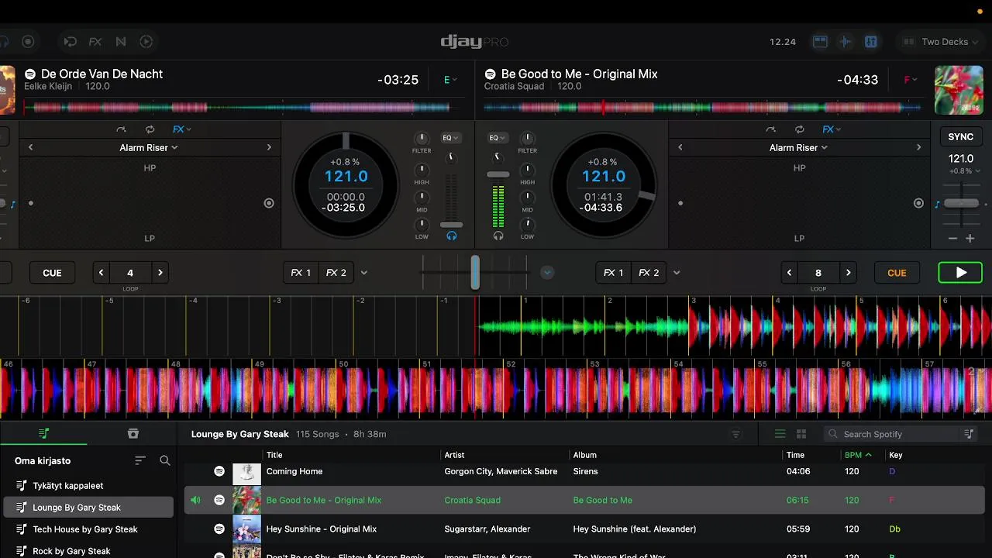Click the crossfader handle
Screen dimensions: 992x558
pyautogui.click(x=475, y=273)
